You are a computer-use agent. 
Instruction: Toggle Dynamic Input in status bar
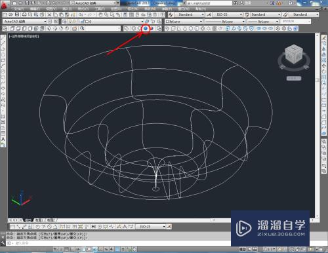point(106,249)
